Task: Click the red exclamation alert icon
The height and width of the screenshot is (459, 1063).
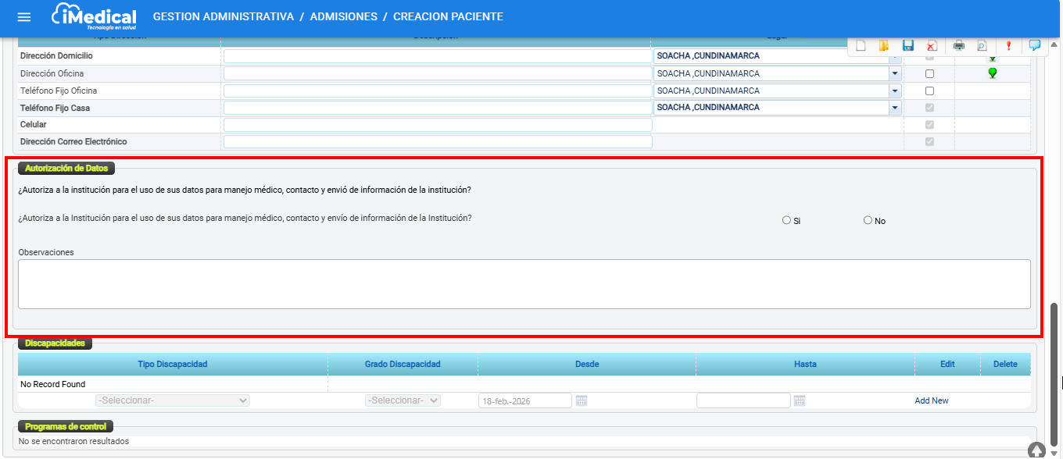Action: (x=1008, y=46)
